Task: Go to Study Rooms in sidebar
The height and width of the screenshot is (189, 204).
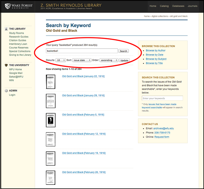Action: pos(16,33)
